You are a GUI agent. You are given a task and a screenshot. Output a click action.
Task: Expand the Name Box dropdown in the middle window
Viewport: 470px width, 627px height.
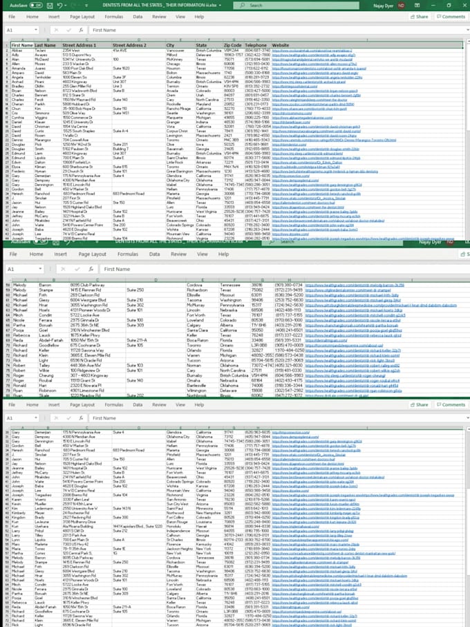tap(40, 269)
